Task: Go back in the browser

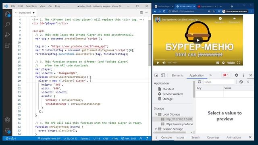Action: (x=155, y=11)
